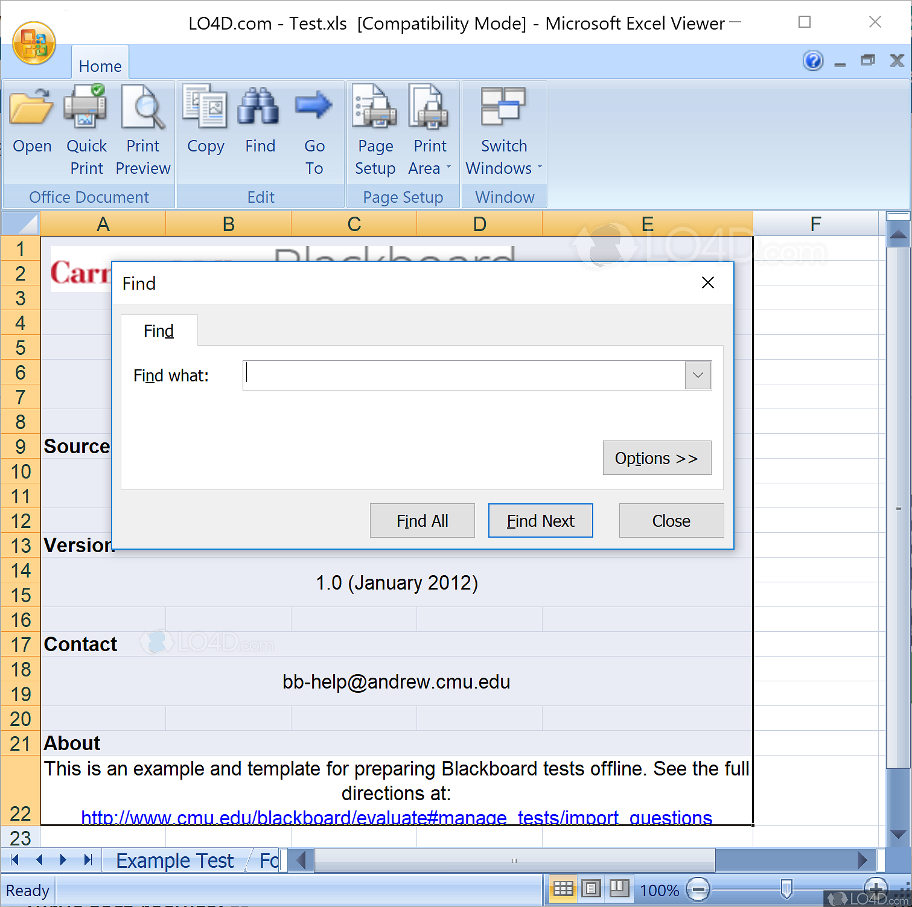Open the Excel help question mark
The height and width of the screenshot is (907, 912).
click(813, 61)
